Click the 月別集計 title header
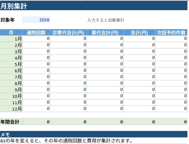This screenshot has height=144, width=189. (94, 6)
